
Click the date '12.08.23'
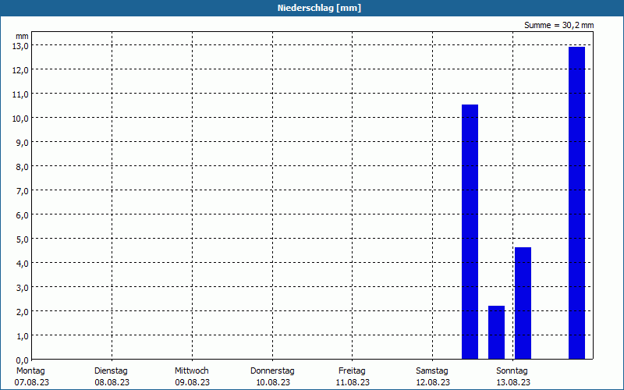tap(433, 382)
